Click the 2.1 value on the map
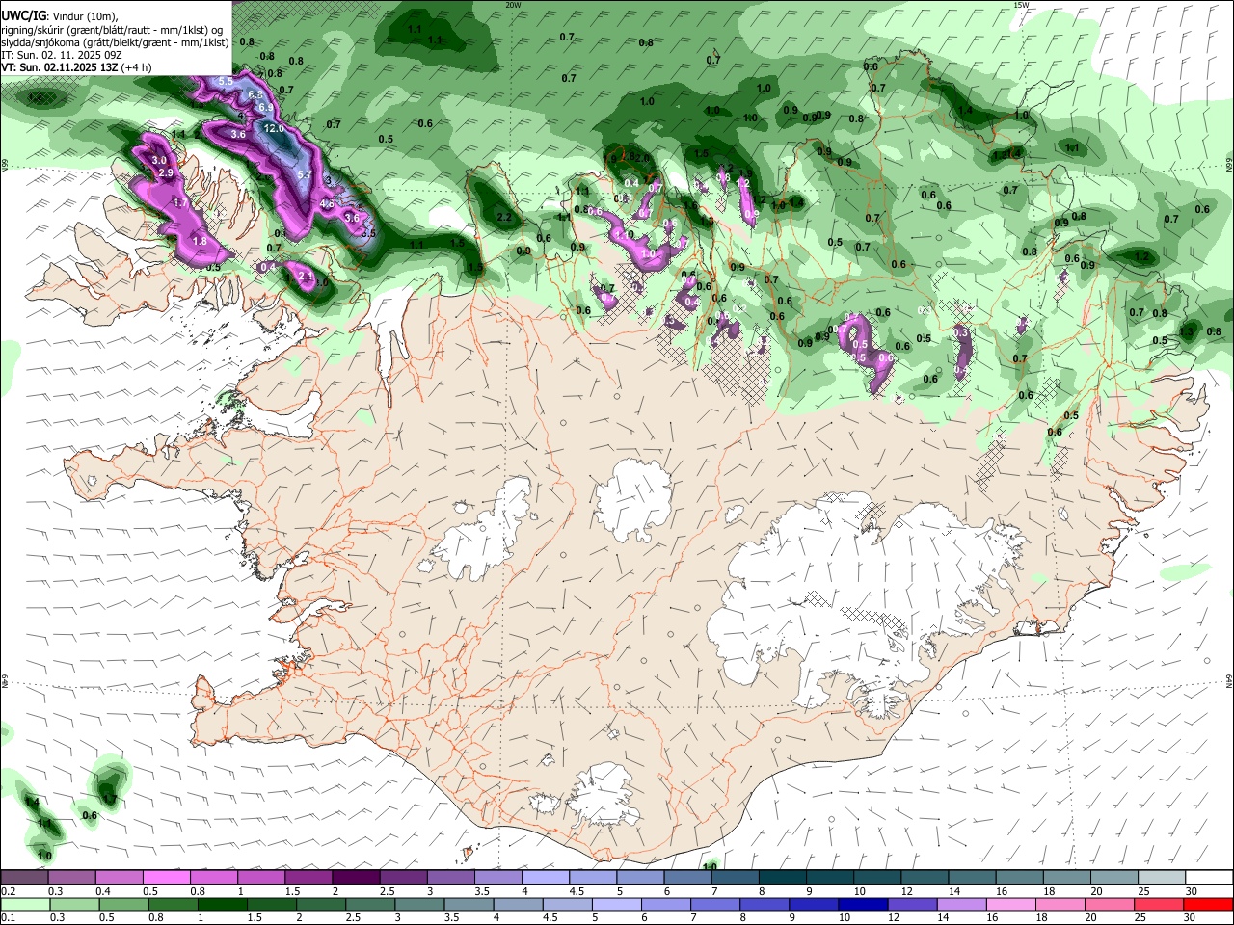 point(307,277)
